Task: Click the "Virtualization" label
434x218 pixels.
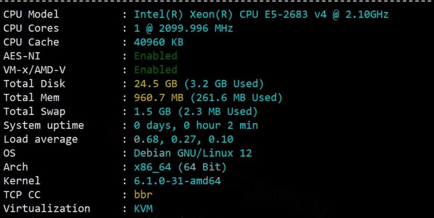Action: coord(47,208)
